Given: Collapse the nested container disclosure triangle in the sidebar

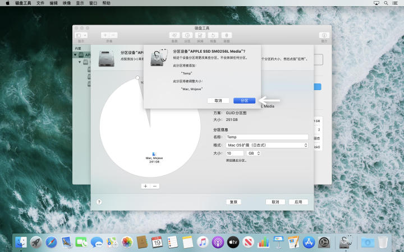Looking at the screenshot, I should pyautogui.click(x=80, y=62).
